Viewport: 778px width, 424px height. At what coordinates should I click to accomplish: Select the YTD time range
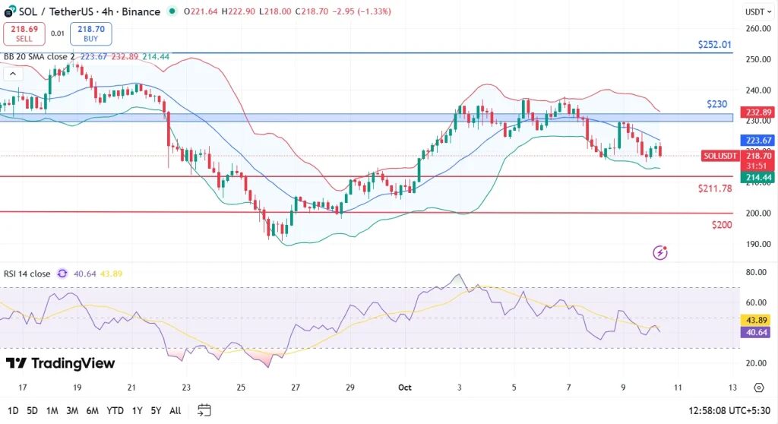(x=115, y=410)
